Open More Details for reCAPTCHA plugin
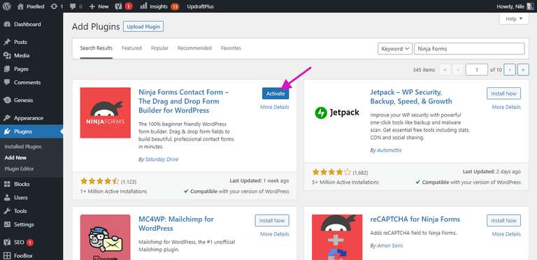Screen dimensions: 537x260 [x=506, y=234]
